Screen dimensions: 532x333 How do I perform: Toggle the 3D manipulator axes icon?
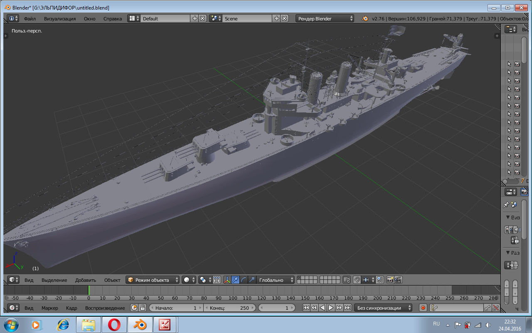227,280
